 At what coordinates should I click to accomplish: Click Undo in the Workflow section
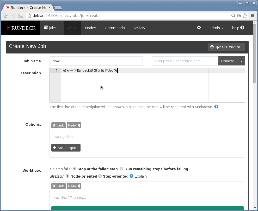tap(59, 186)
